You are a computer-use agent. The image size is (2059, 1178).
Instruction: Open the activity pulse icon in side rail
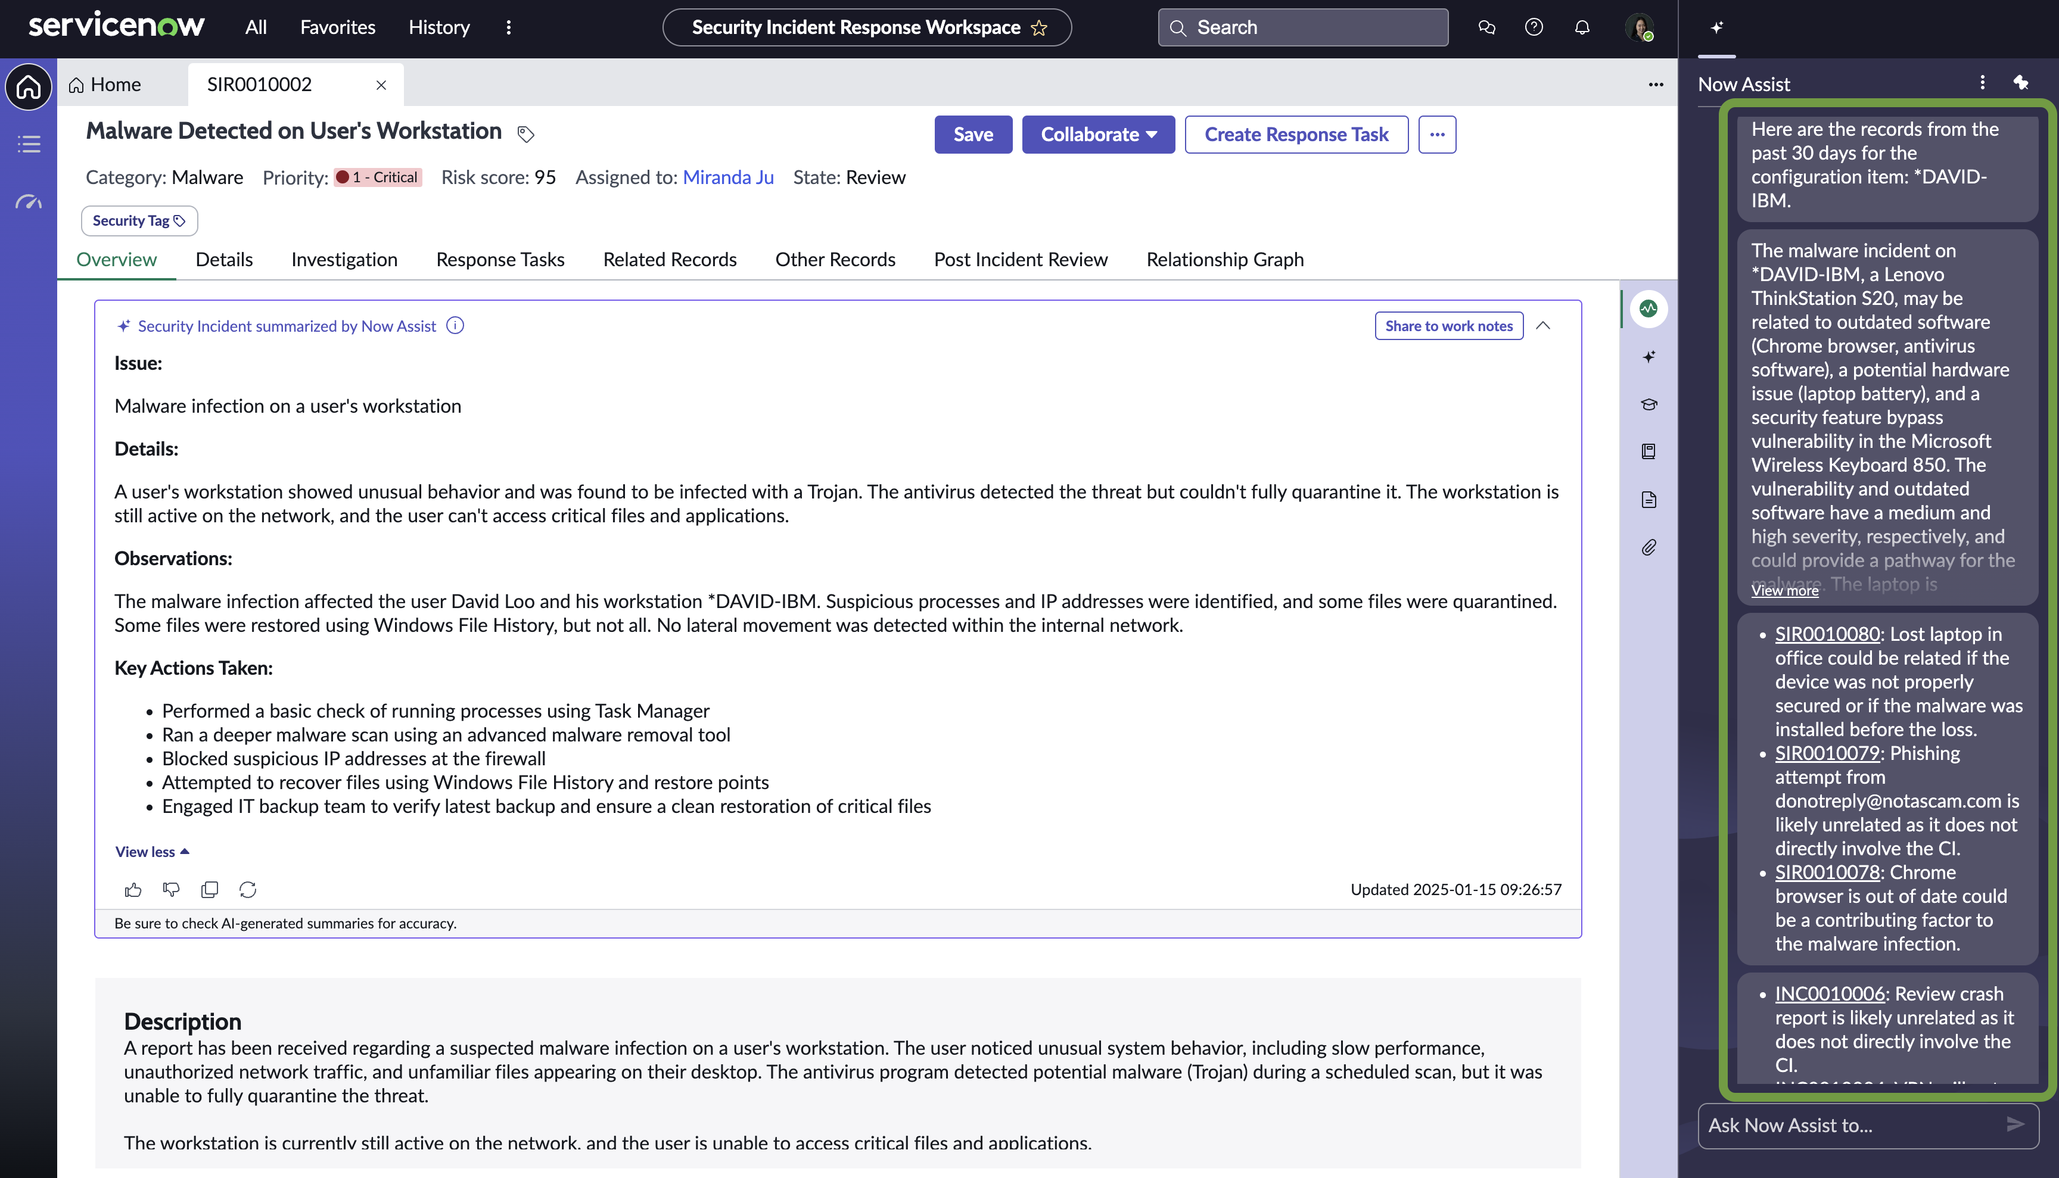pyautogui.click(x=1649, y=308)
